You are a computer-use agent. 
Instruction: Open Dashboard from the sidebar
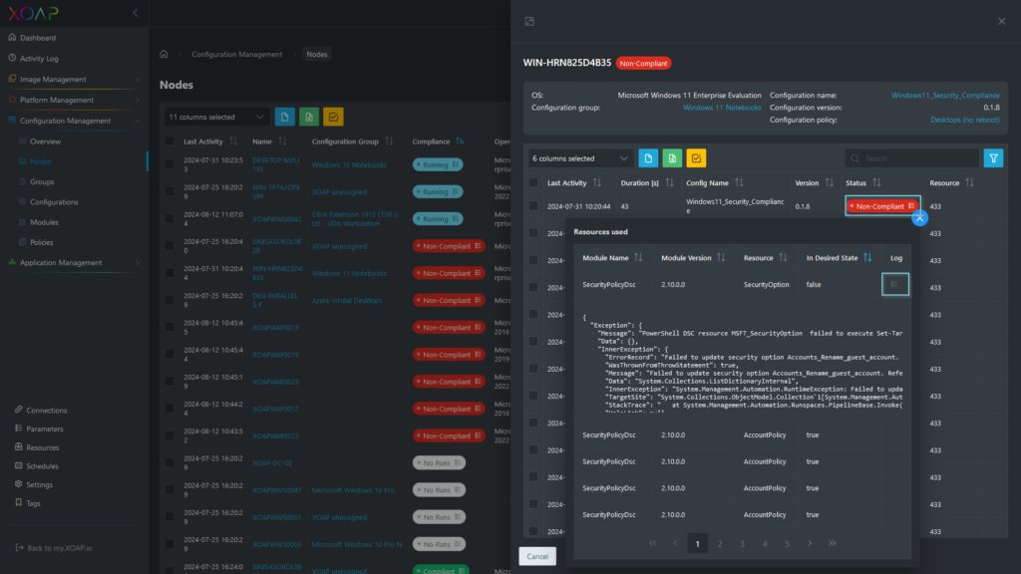[37, 38]
